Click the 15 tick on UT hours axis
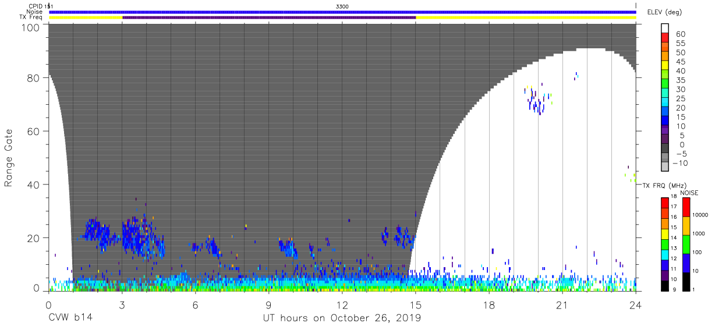This screenshot has width=715, height=330. 416,306
